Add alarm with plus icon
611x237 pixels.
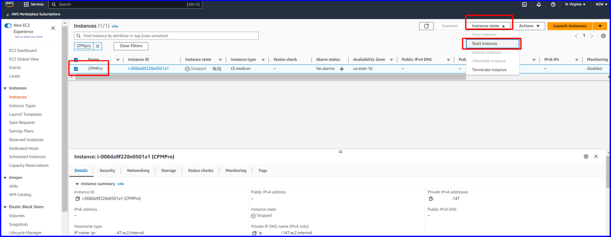click(x=342, y=69)
